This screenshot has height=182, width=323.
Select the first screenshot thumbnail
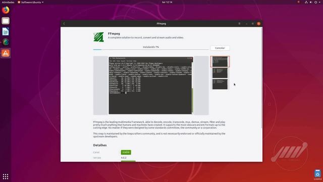(220, 62)
